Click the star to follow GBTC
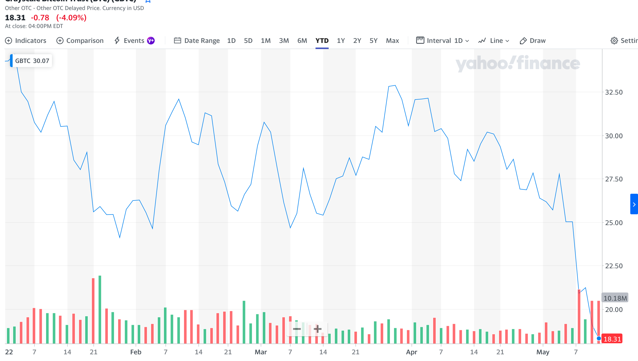This screenshot has width=638, height=361. click(148, 1)
